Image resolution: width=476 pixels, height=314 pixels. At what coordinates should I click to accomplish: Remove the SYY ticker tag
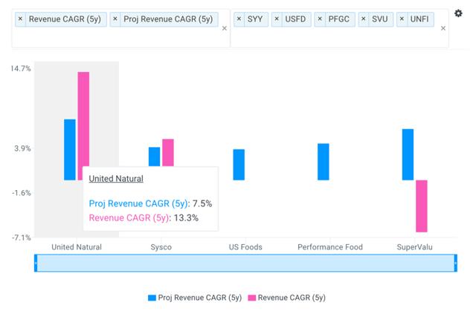point(239,19)
